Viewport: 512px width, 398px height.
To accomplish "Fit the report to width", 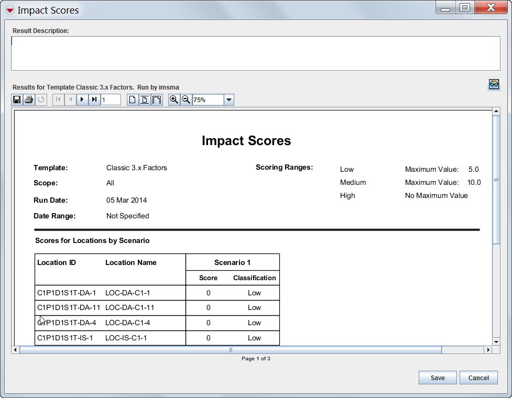I will click(x=157, y=99).
